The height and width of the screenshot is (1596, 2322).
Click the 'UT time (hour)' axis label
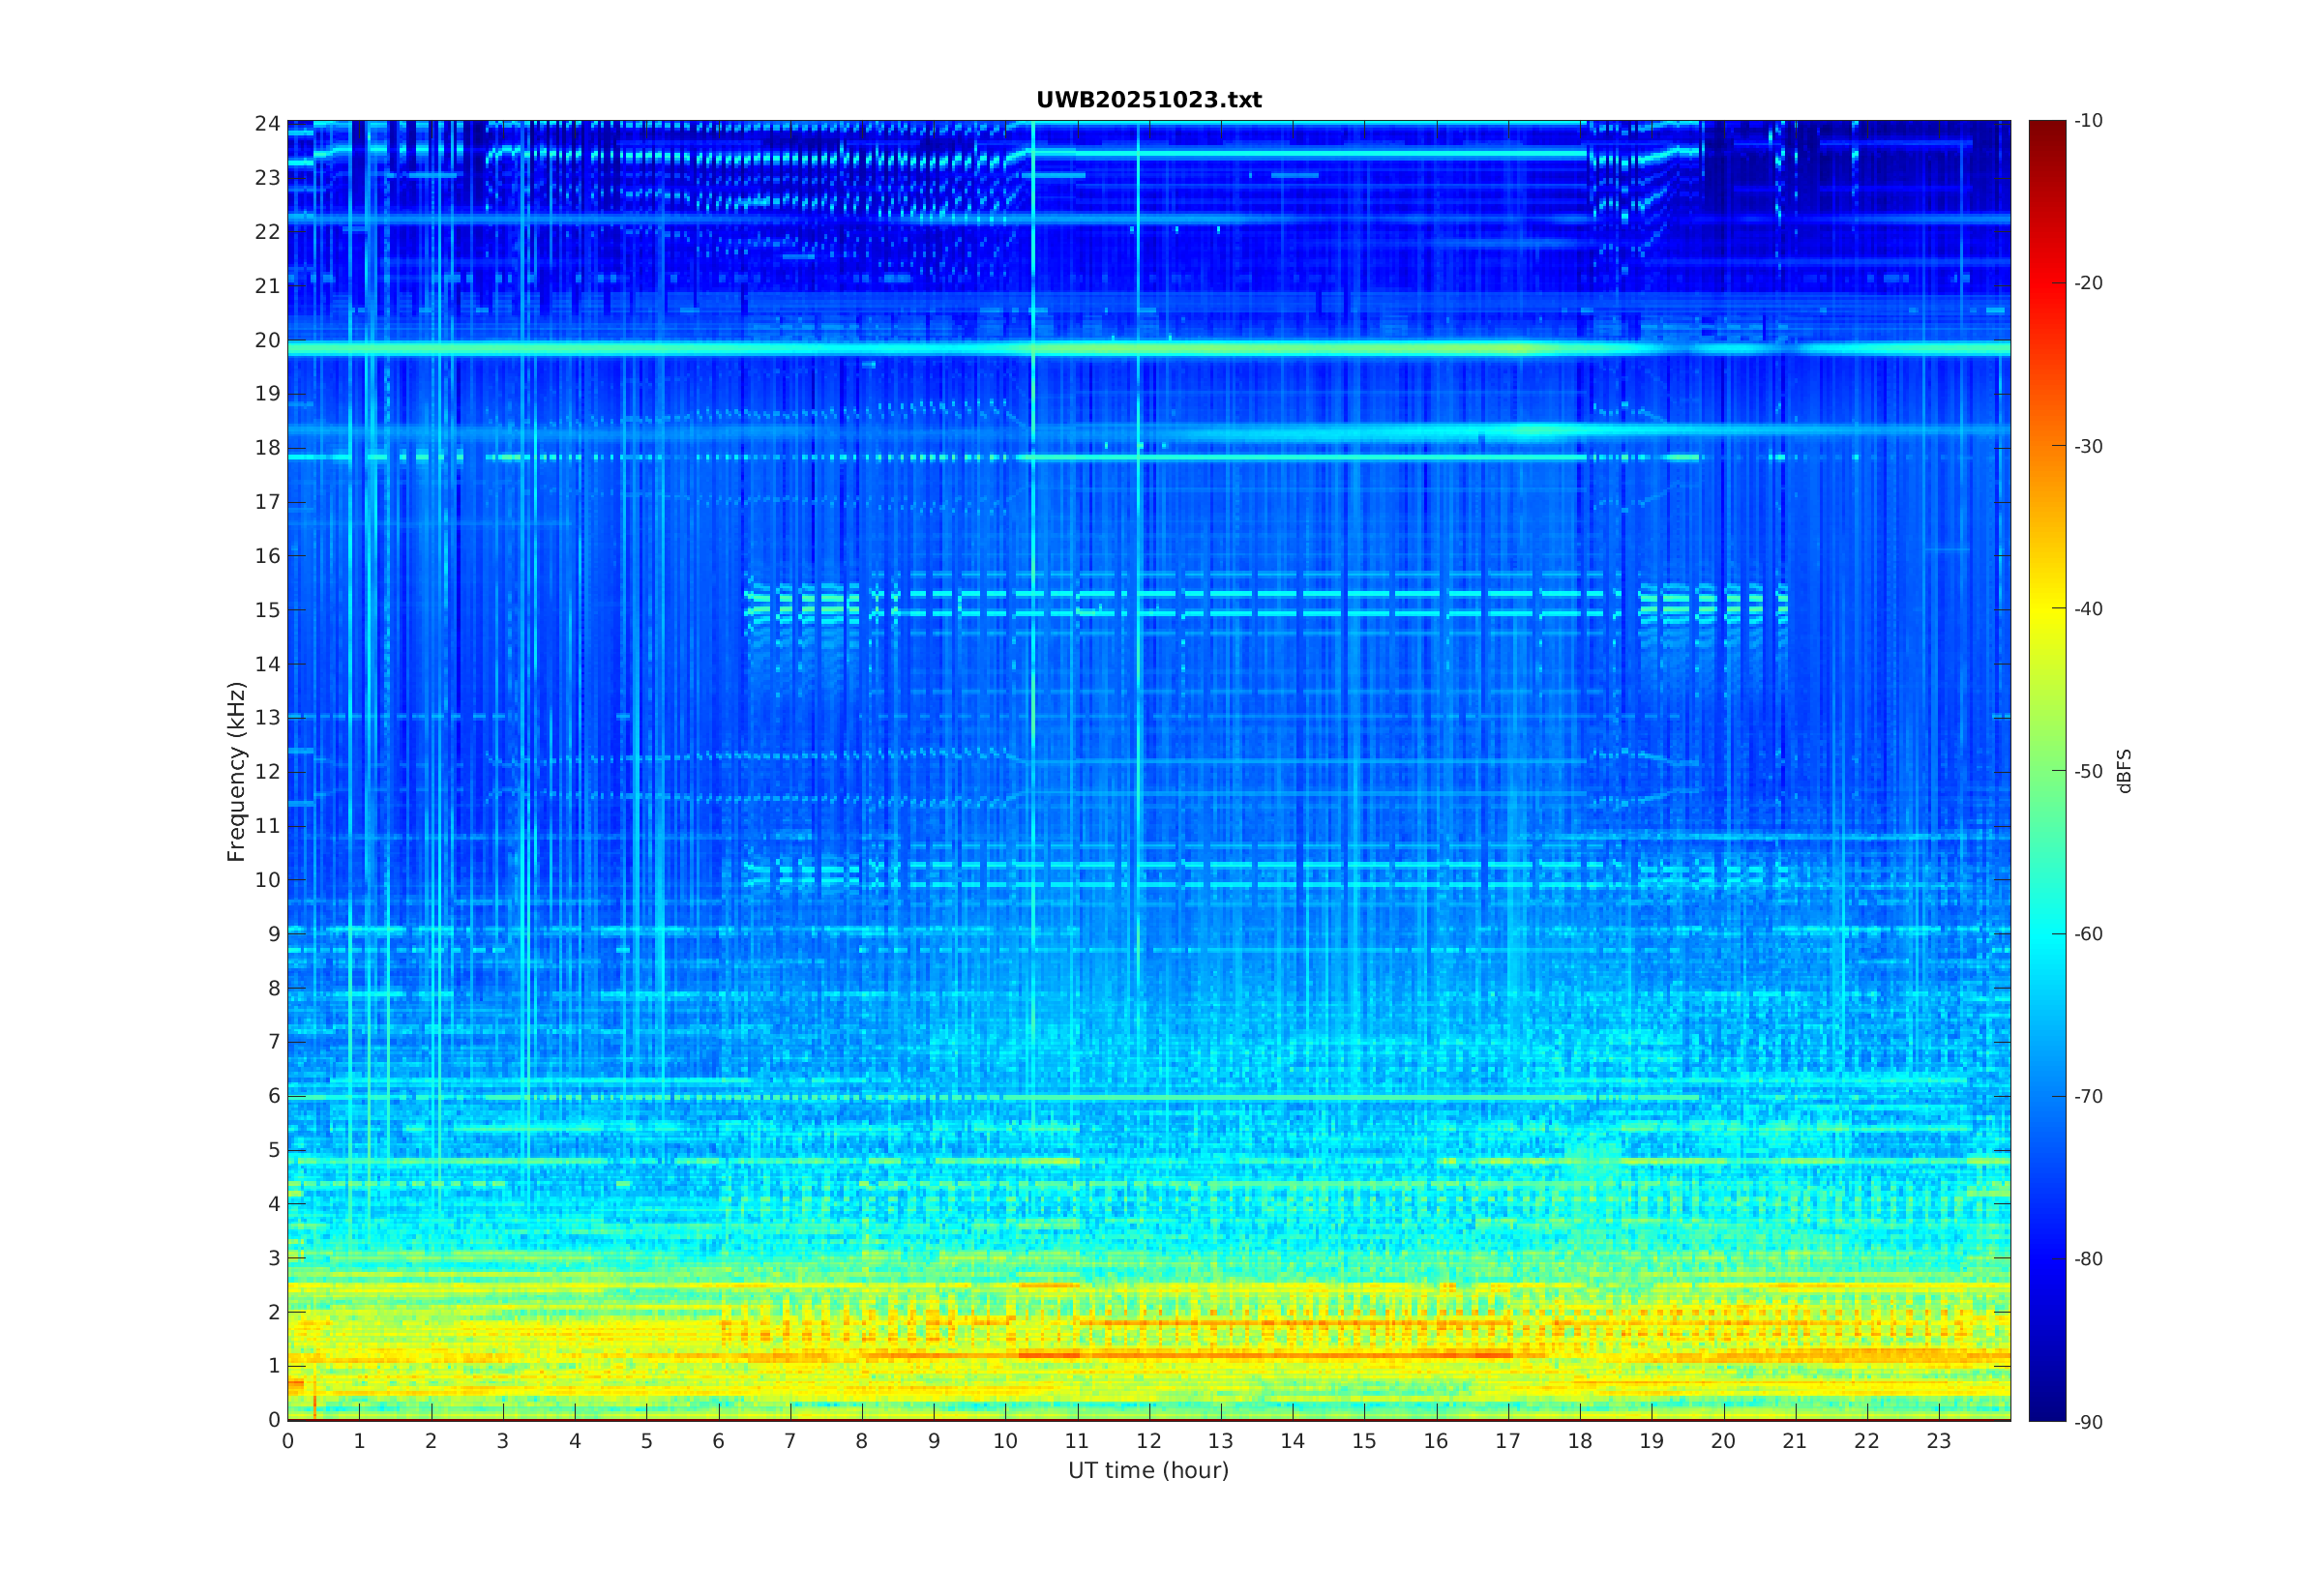click(x=1148, y=1470)
